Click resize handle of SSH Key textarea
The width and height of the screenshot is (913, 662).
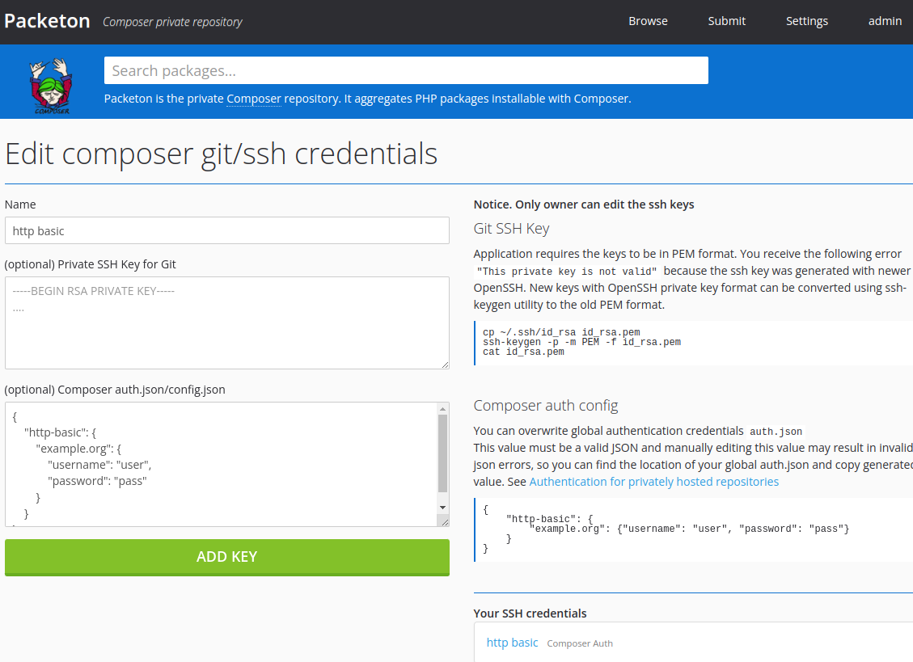click(444, 365)
